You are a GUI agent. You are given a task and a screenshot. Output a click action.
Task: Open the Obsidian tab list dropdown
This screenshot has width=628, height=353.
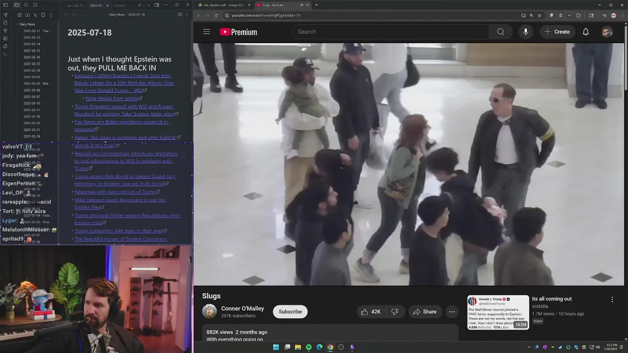point(149,5)
